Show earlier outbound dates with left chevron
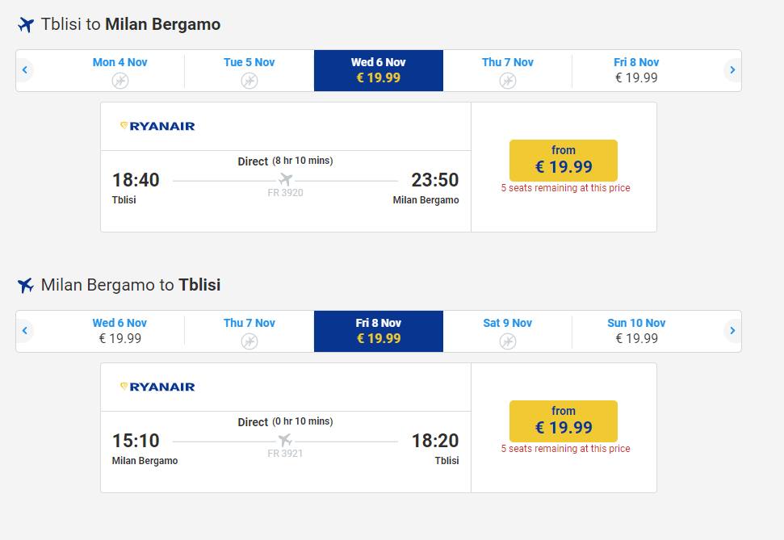 tap(24, 70)
